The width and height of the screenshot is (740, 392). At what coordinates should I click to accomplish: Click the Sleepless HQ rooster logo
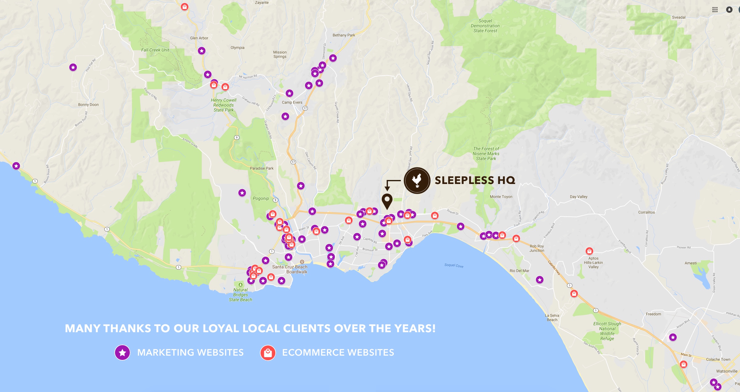point(417,180)
